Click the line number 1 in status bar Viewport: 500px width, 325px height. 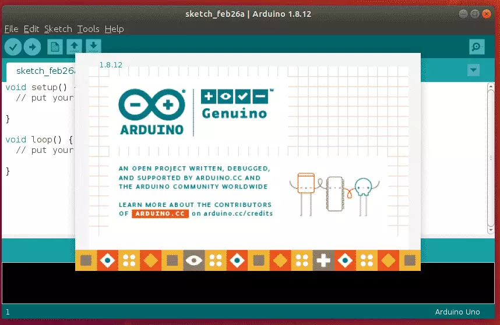8,312
